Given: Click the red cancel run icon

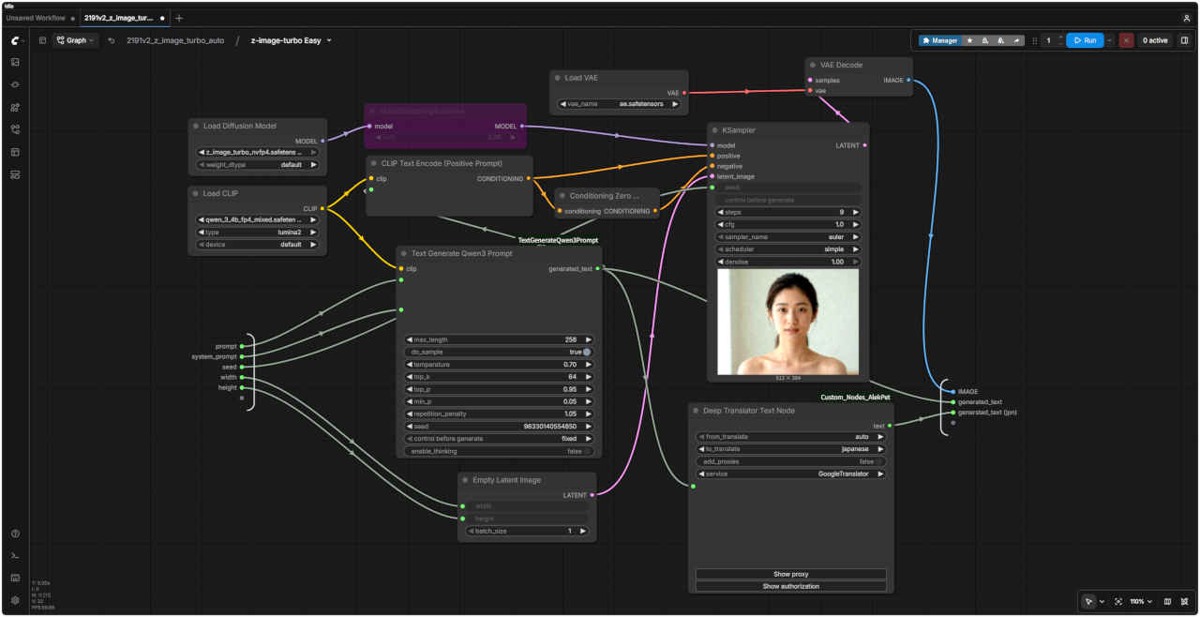Looking at the screenshot, I should tap(1126, 40).
